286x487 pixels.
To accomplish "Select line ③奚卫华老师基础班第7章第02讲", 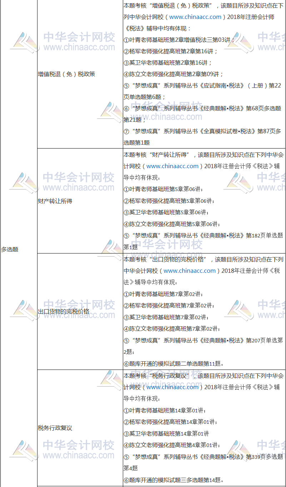I will pos(166,317).
